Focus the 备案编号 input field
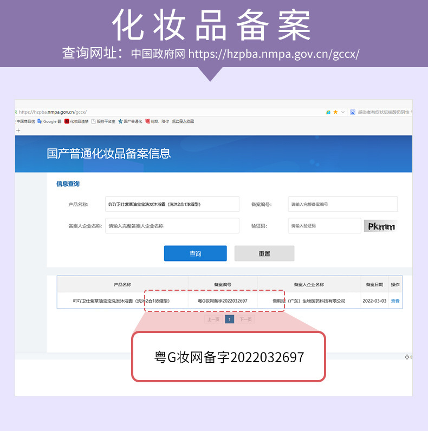This screenshot has width=428, height=431. coord(343,204)
